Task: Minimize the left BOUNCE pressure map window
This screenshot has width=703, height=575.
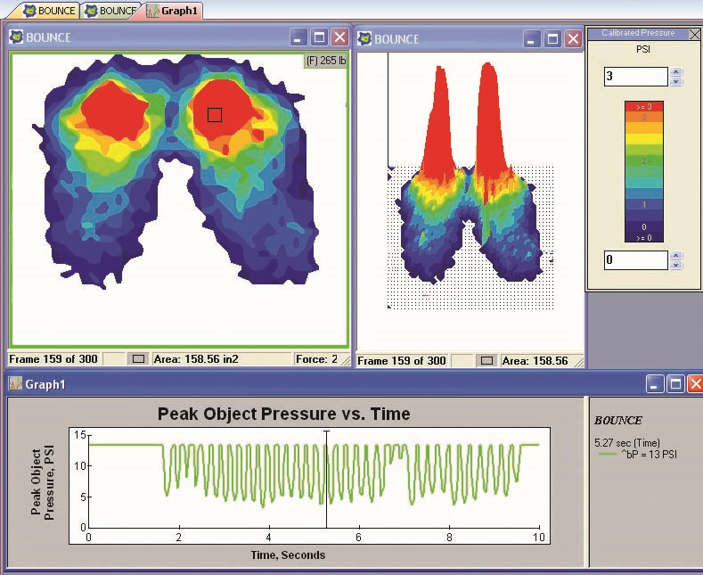Action: pos(298,37)
